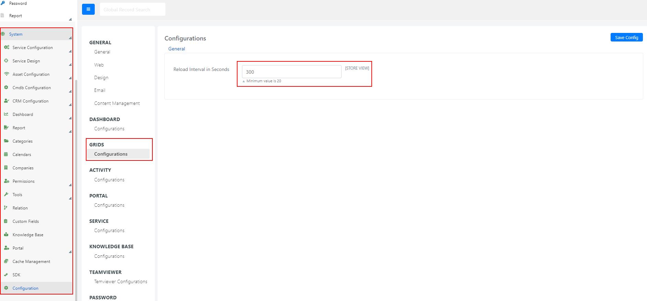
Task: Open Relation in sidebar
Action: coord(20,208)
